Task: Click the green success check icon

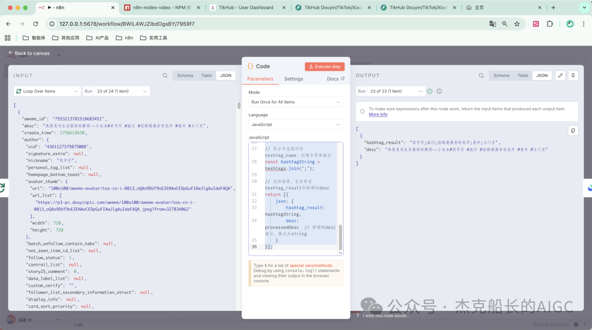Action: [430, 92]
